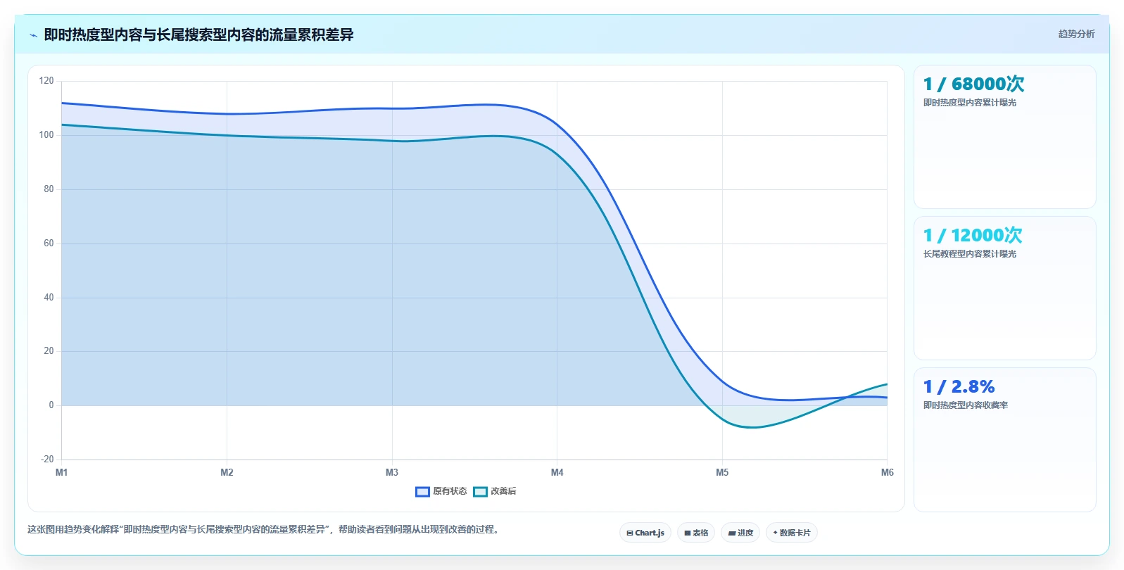Screen dimensions: 1124x570
Task: Click the 长尾教程型内容累计曝光 label
Action: tap(970, 254)
